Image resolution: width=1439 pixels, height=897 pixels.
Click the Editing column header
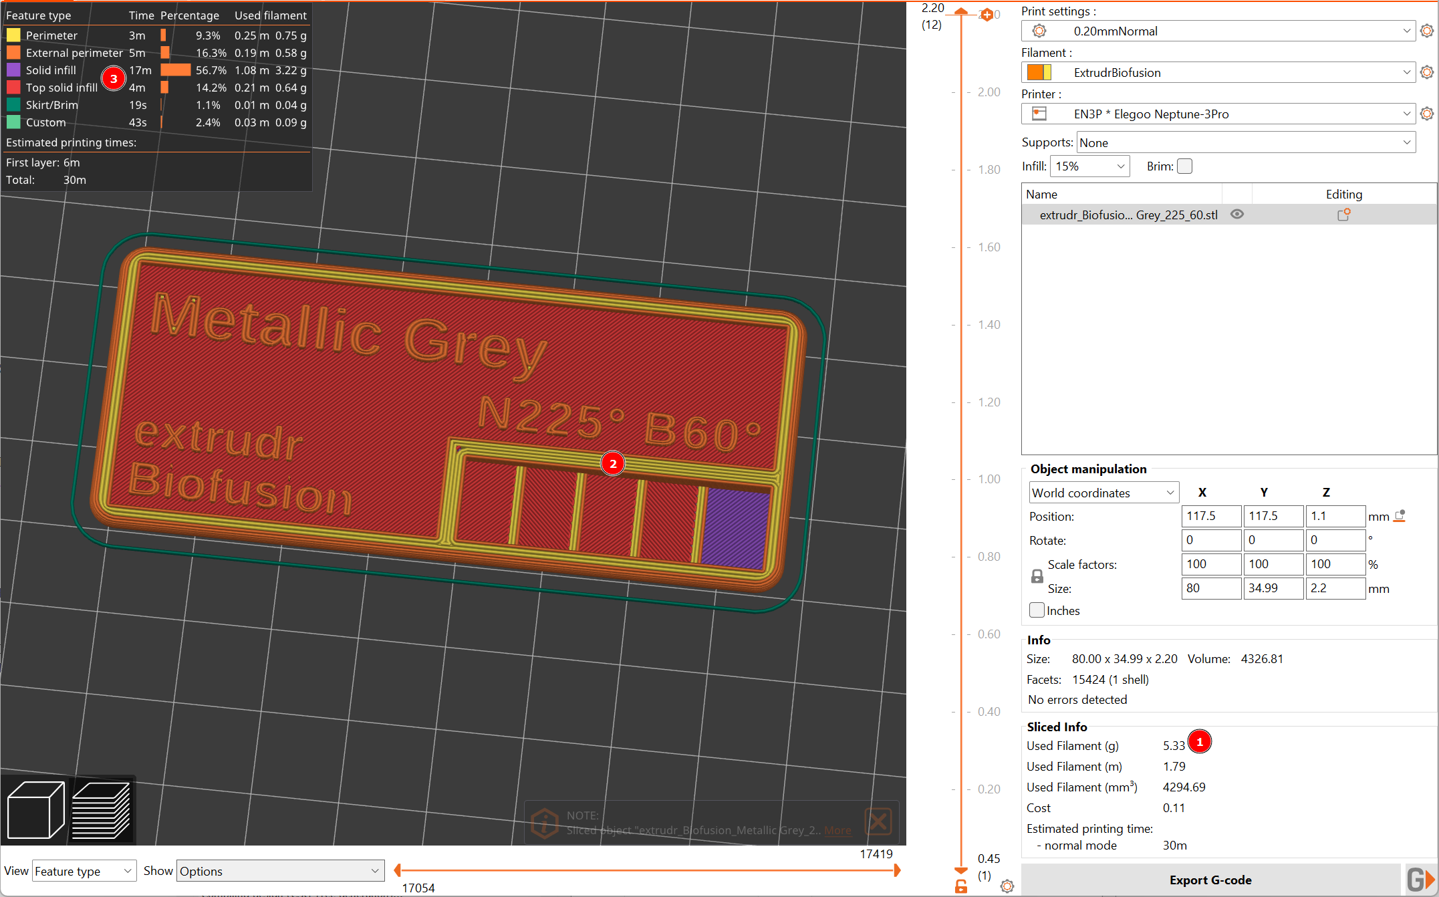click(1343, 194)
